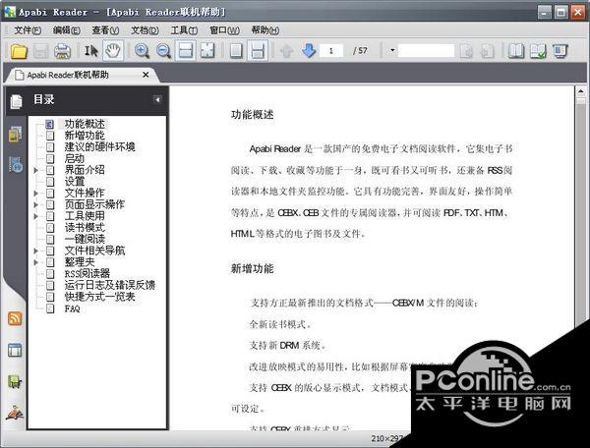Select 一键阅读 in the contents tree
Viewport: 590px width, 448px height.
coord(85,239)
